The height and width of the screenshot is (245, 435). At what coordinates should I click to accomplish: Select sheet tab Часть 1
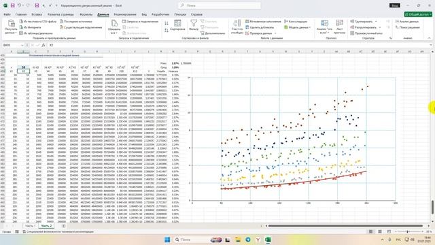pos(30,226)
